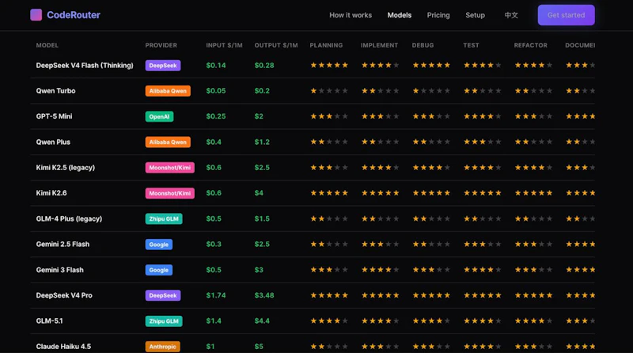
Task: Click the OpenAI provider badge
Action: click(159, 116)
